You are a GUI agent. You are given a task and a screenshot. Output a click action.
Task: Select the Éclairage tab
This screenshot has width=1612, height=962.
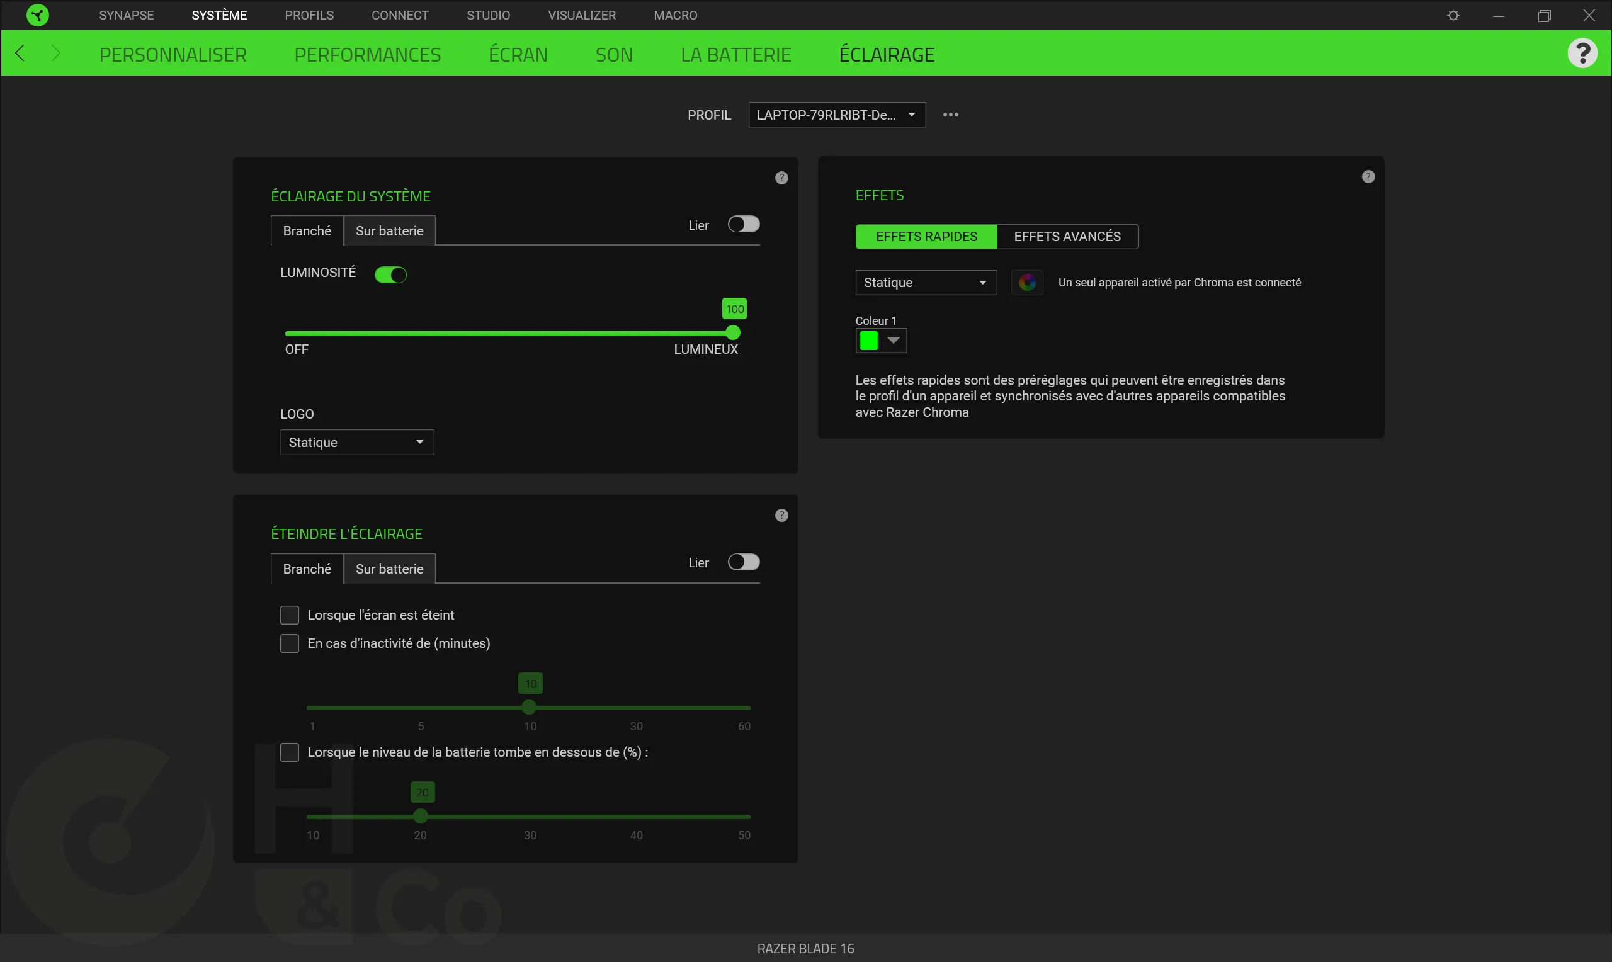click(x=887, y=54)
